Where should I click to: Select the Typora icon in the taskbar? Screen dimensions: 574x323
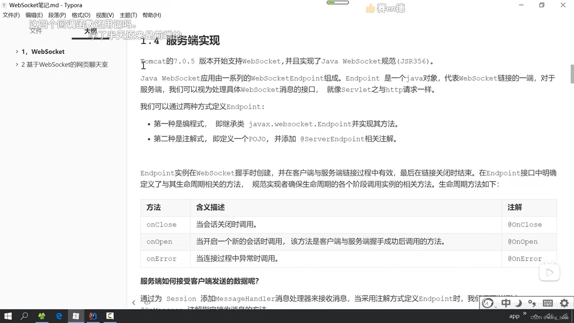point(76,316)
